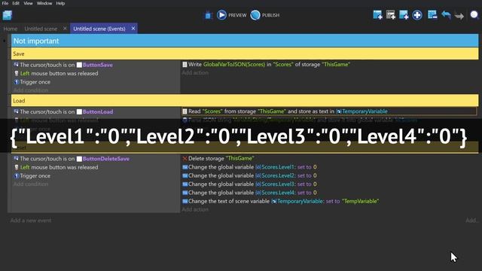This screenshot has height=271, width=482.
Task: Click the debugger icon beside Preview
Action: coord(209,15)
